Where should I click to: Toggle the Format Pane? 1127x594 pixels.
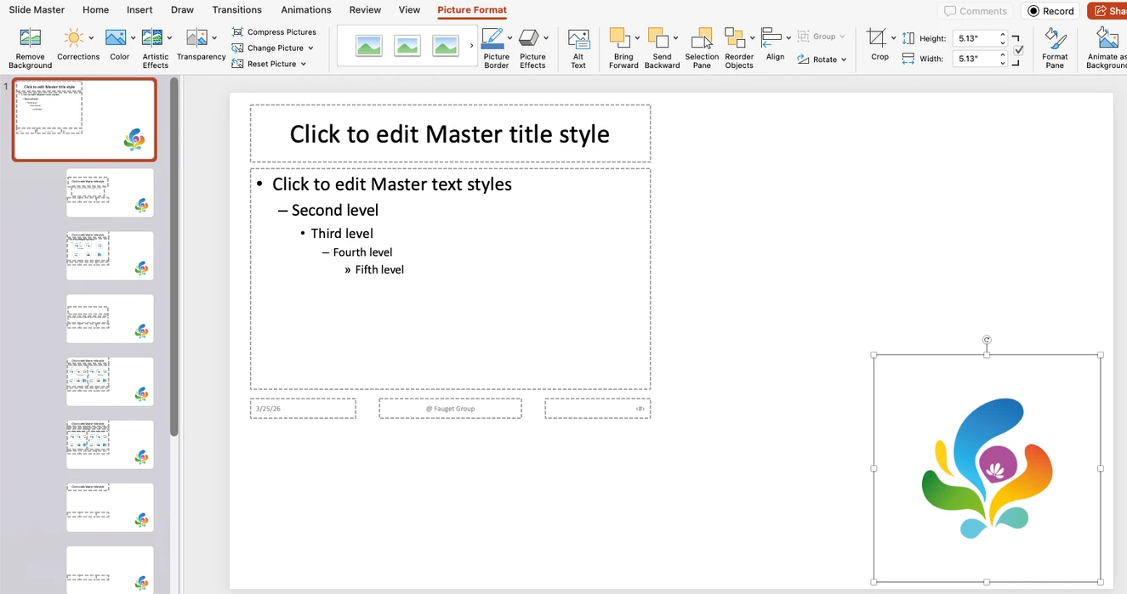pyautogui.click(x=1055, y=44)
